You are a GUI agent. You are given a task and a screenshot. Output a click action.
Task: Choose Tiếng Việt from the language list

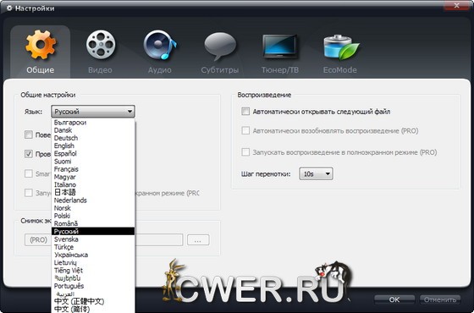(93, 271)
